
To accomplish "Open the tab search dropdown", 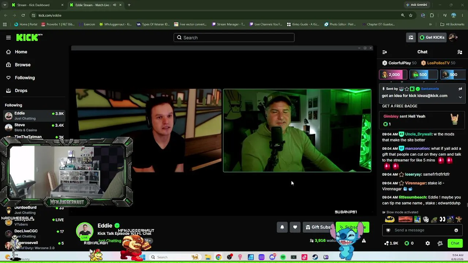I will (5, 5).
